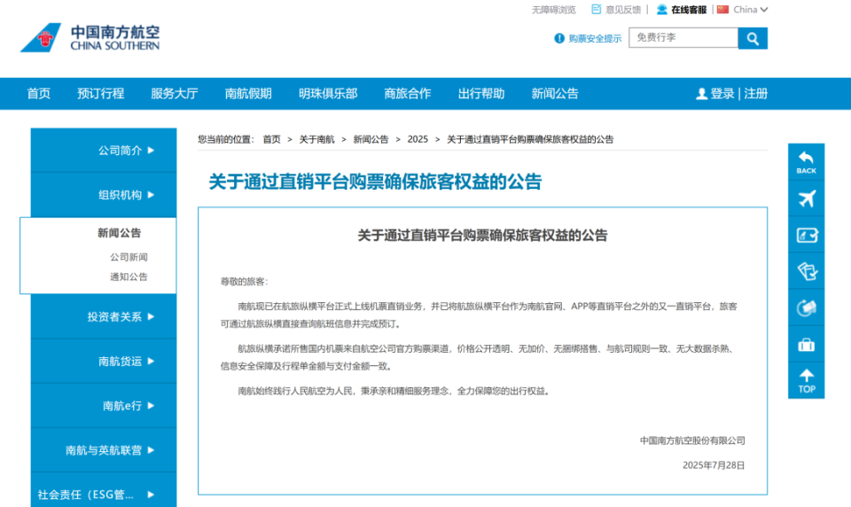Viewport: 851px width, 507px height.
Task: Open 出行帮助 navigation menu
Action: pyautogui.click(x=481, y=93)
